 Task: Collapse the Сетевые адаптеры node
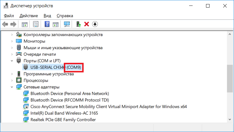[x=12, y=87]
